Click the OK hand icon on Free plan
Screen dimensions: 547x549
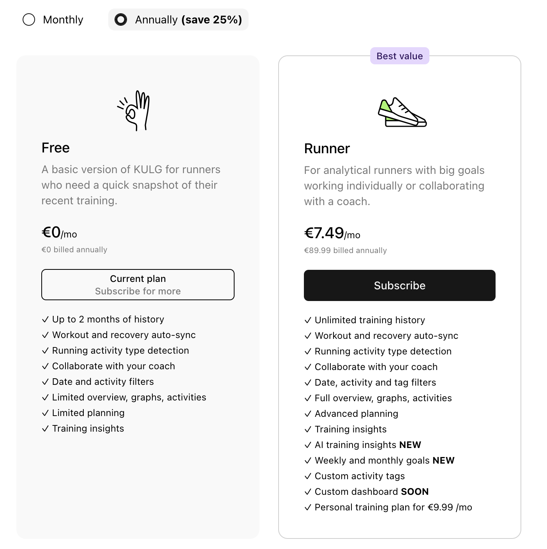pos(134,111)
